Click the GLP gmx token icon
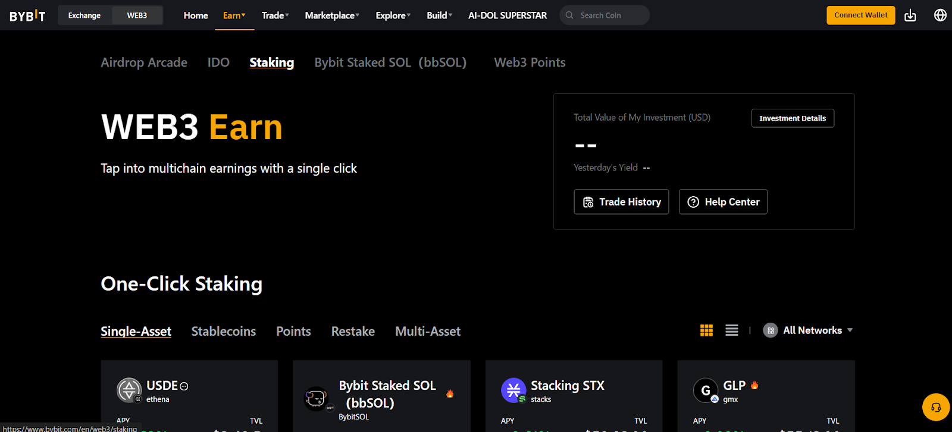952x432 pixels. pos(706,390)
